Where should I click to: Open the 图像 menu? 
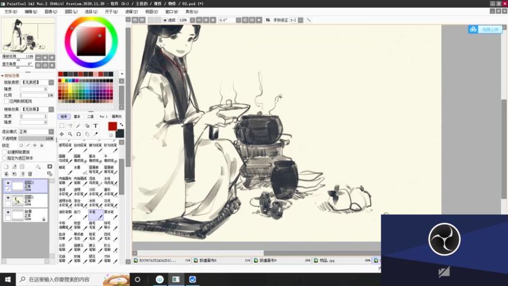51,12
